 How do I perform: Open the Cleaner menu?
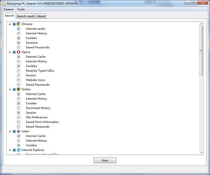[x=9, y=9]
